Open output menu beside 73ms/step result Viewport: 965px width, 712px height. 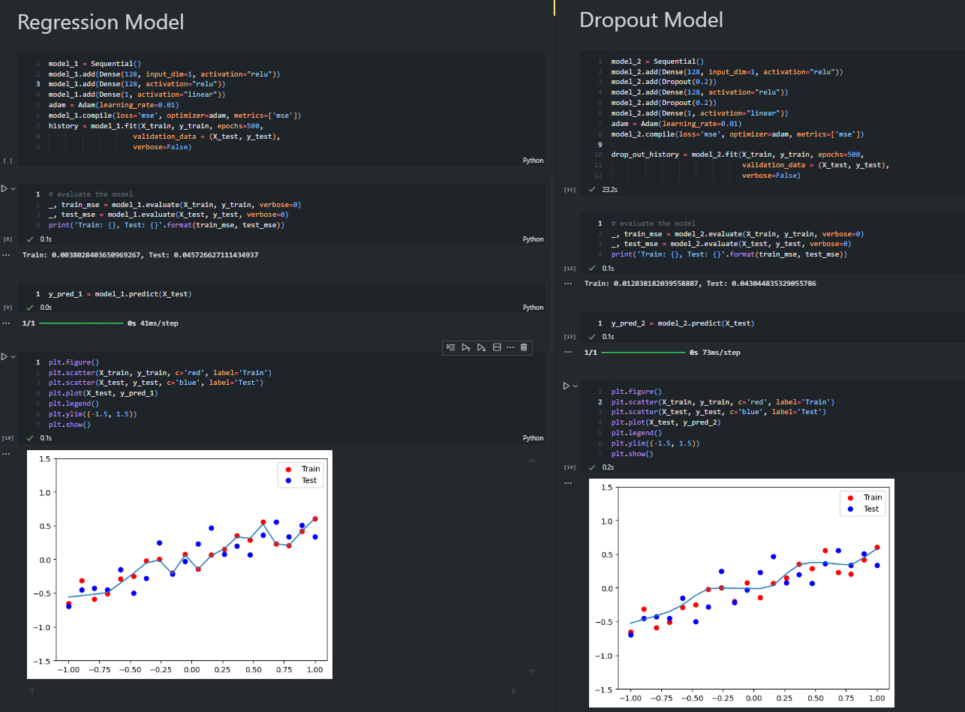pos(569,352)
